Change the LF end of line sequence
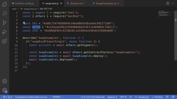 [131, 97]
